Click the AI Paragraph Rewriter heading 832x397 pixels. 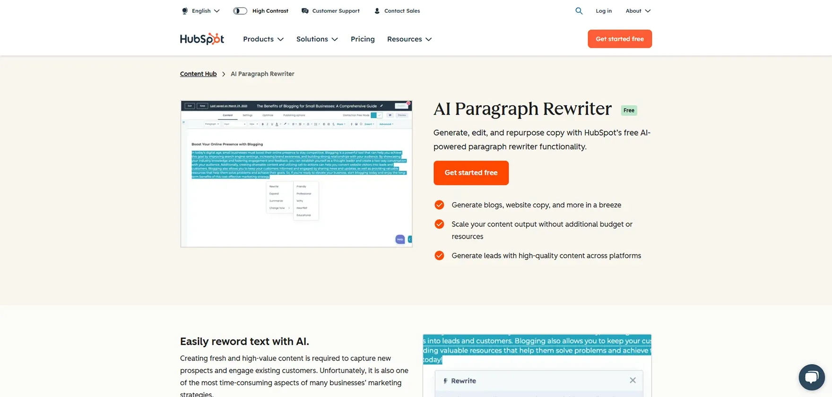tap(522, 109)
